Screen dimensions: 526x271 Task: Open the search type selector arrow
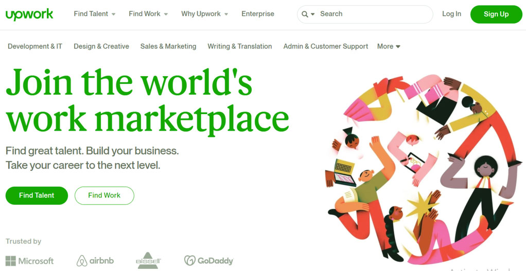312,14
